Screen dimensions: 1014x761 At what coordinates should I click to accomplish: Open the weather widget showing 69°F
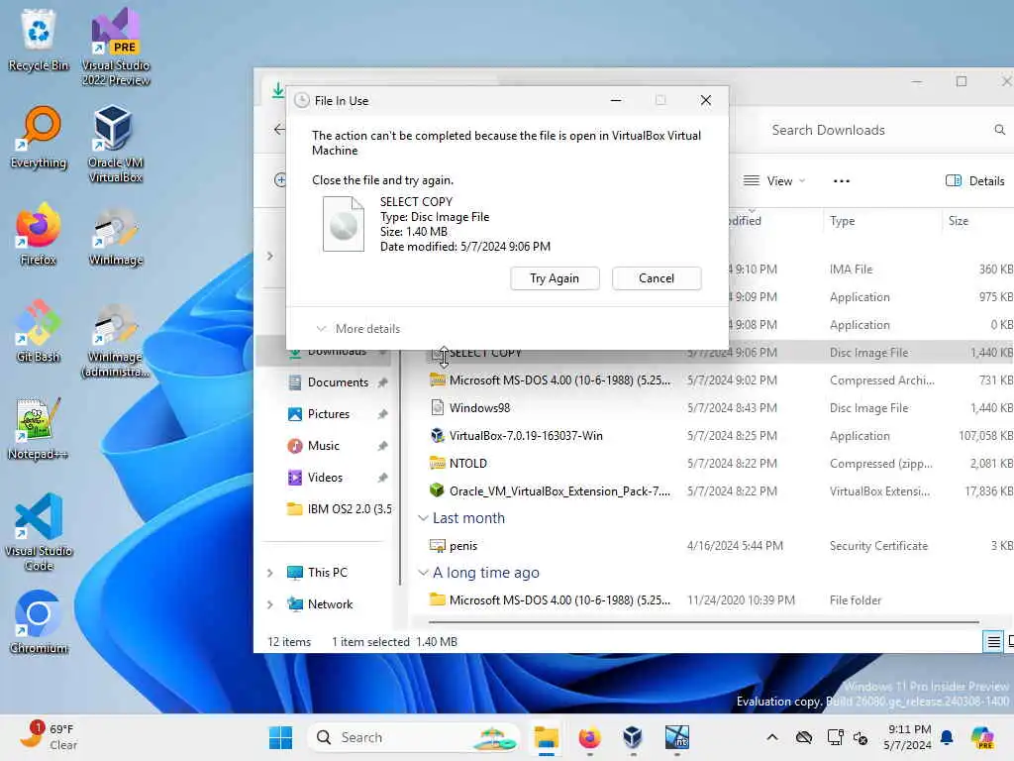[x=50, y=737]
